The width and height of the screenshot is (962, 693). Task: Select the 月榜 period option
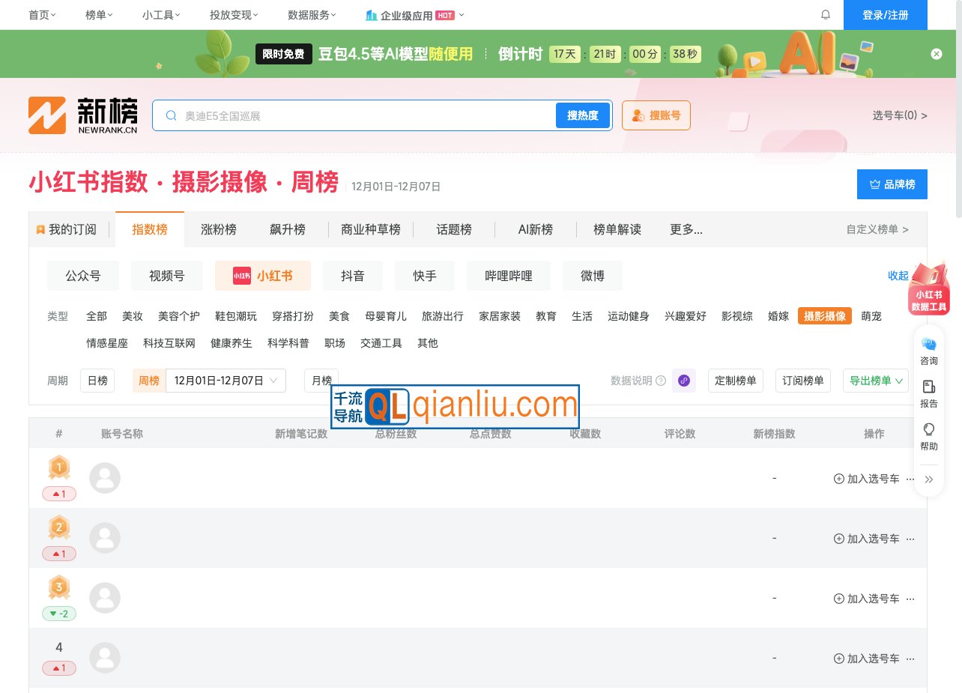click(x=321, y=381)
